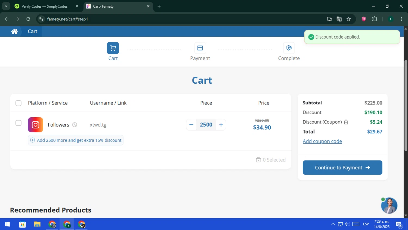The image size is (408, 230).
Task: Bookmark this page with star icon
Action: point(349,19)
